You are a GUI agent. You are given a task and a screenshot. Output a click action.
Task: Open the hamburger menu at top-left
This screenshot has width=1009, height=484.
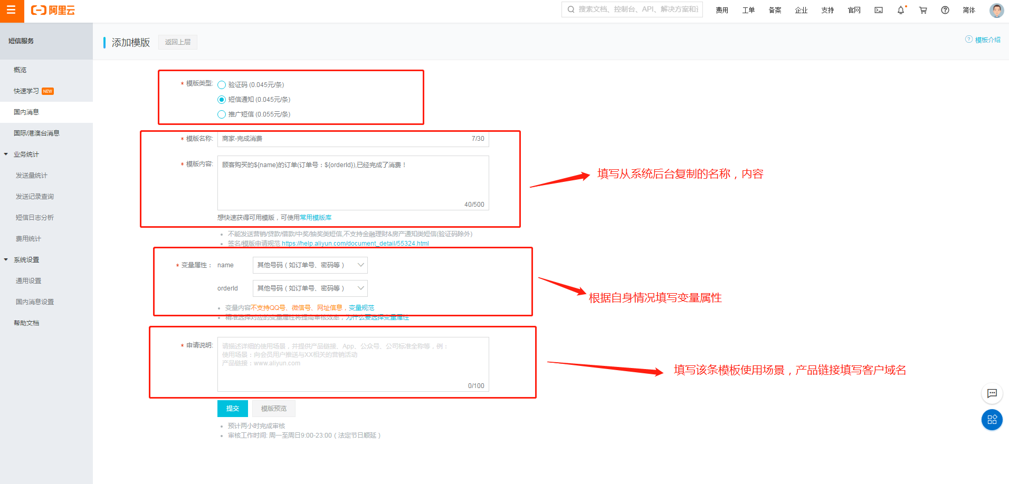click(12, 11)
